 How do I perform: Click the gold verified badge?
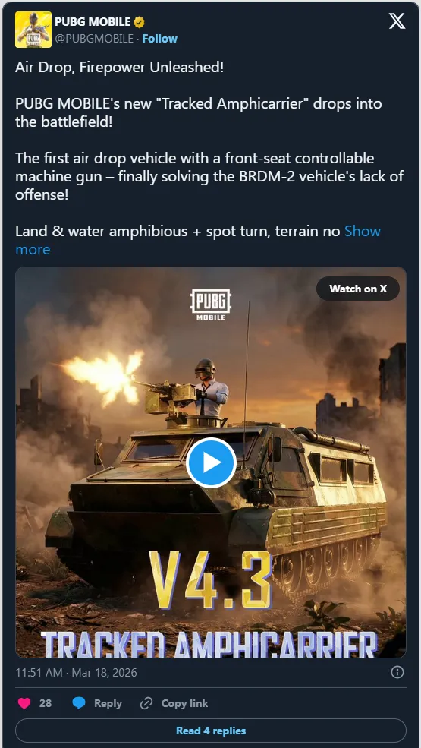tap(140, 22)
